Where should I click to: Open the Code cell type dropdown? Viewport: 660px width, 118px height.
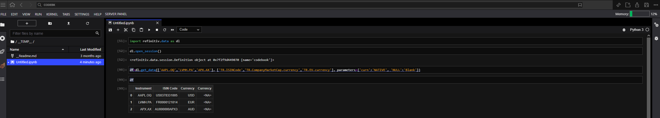coord(189,30)
